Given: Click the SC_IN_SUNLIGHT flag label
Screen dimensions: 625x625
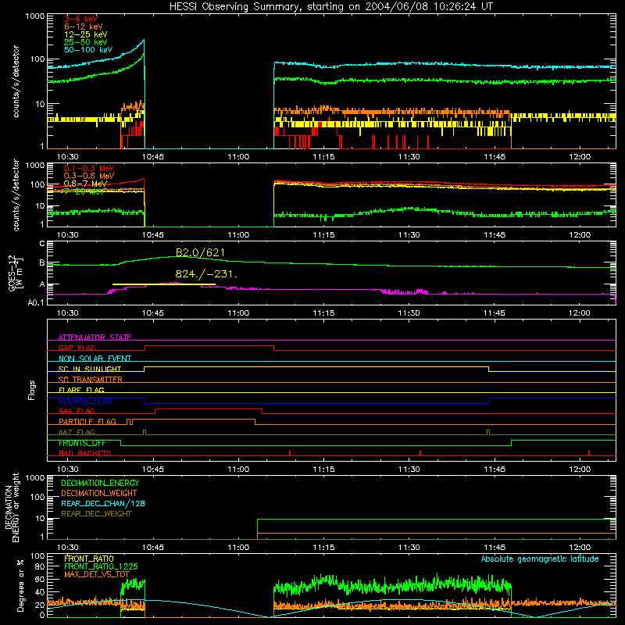Looking at the screenshot, I should click(90, 369).
